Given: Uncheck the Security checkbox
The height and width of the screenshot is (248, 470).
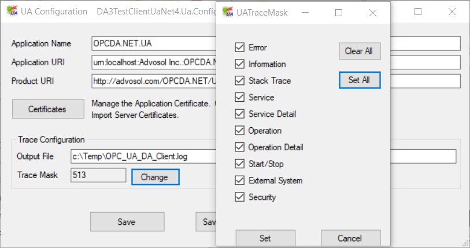Looking at the screenshot, I should tap(239, 197).
